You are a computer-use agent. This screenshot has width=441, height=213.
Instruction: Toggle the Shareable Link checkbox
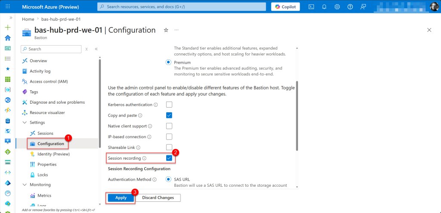click(169, 147)
